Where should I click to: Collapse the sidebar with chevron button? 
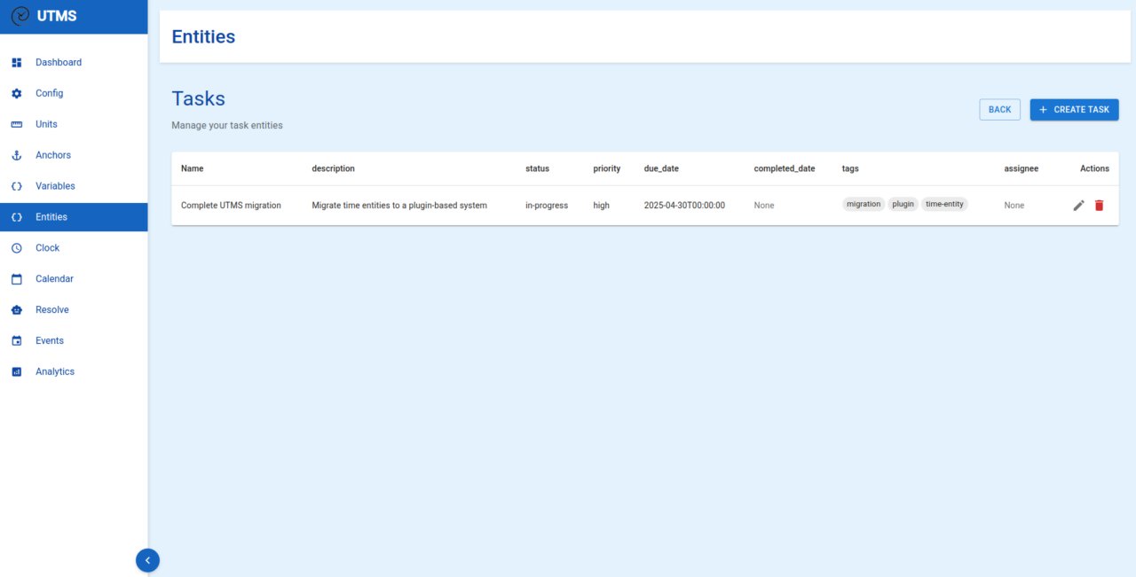coord(147,560)
